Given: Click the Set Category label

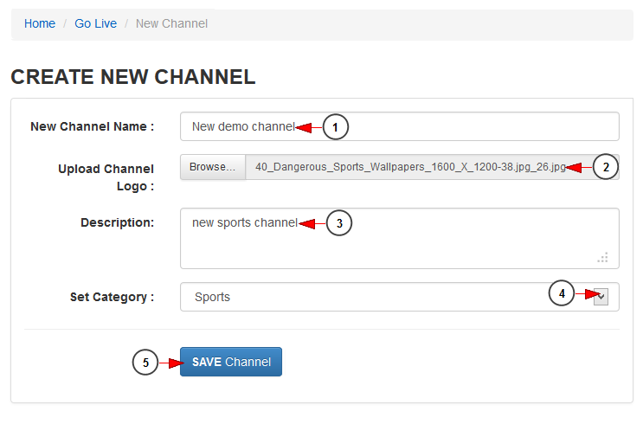Looking at the screenshot, I should pos(112,297).
